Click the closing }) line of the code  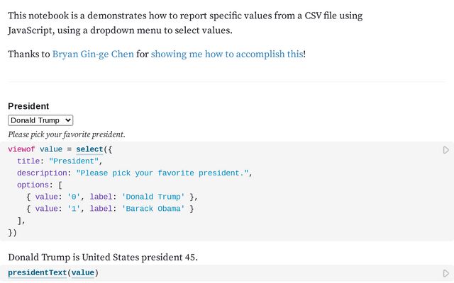coord(12,232)
